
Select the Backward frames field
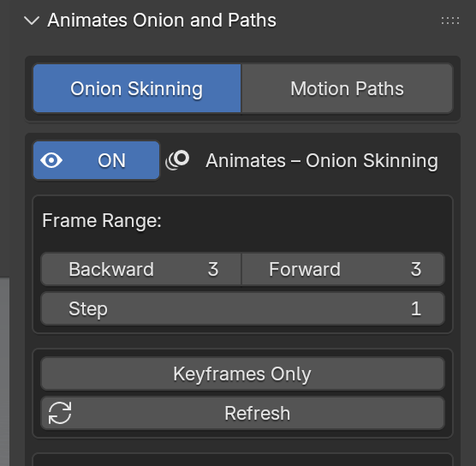[x=141, y=269]
